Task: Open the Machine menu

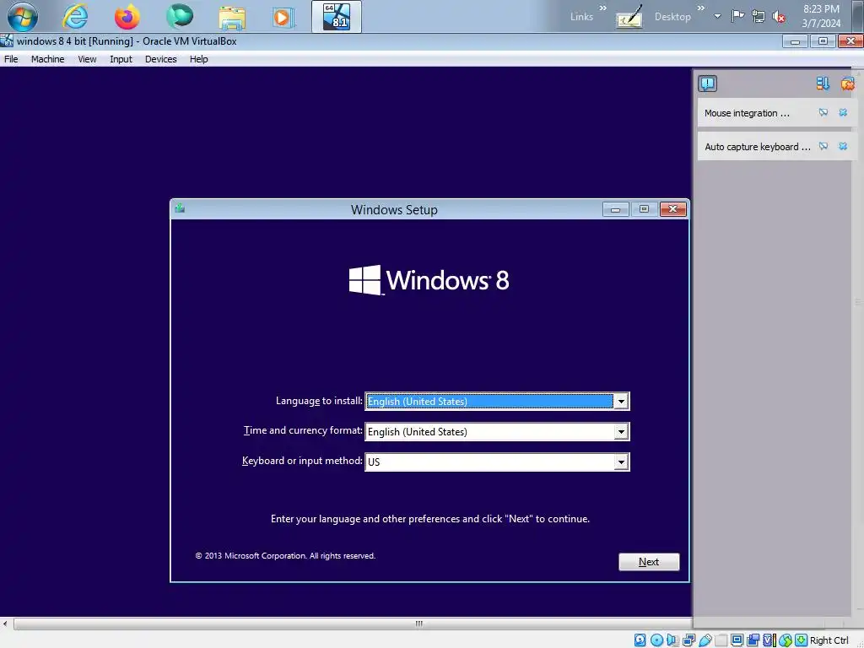Action: coord(47,59)
